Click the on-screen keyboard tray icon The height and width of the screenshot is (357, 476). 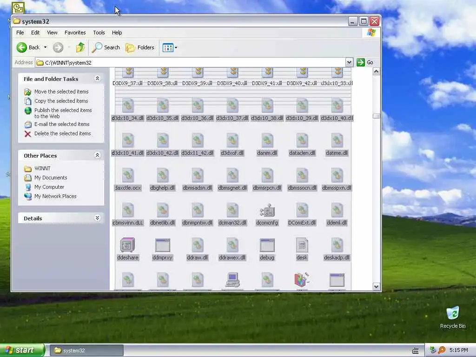416,350
